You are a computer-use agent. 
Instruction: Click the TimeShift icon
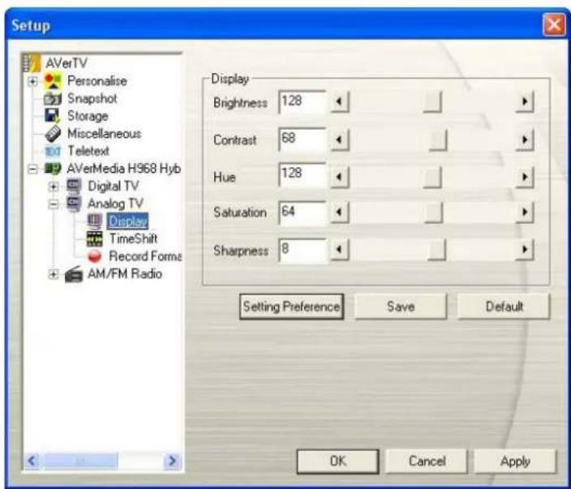click(x=95, y=238)
